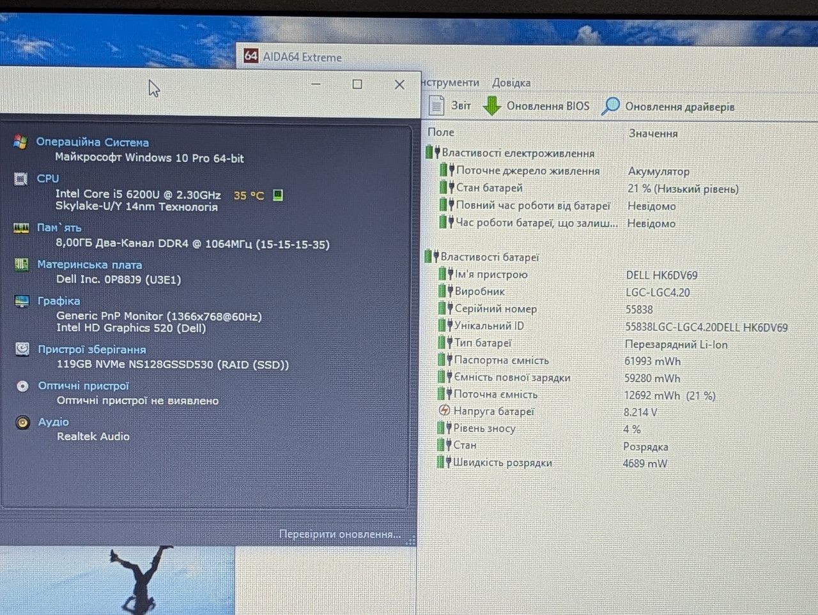This screenshot has width=818, height=615.
Task: Click the value 8.214 V
Action: click(x=640, y=412)
